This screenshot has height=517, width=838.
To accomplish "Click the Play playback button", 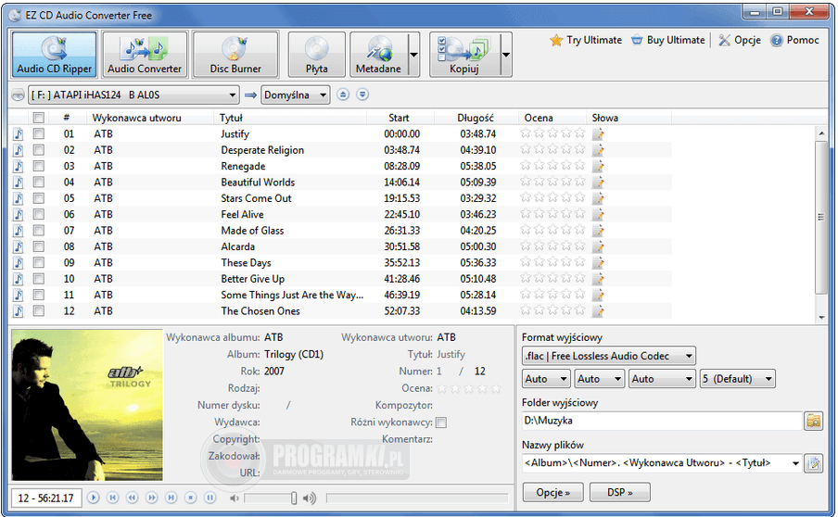I will (93, 498).
